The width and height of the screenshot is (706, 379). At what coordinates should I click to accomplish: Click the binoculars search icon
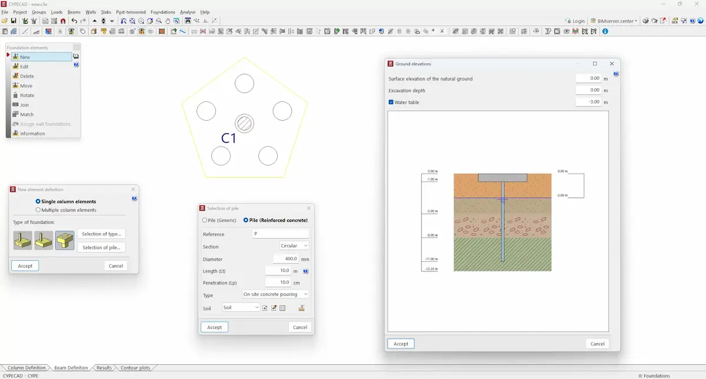click(188, 21)
